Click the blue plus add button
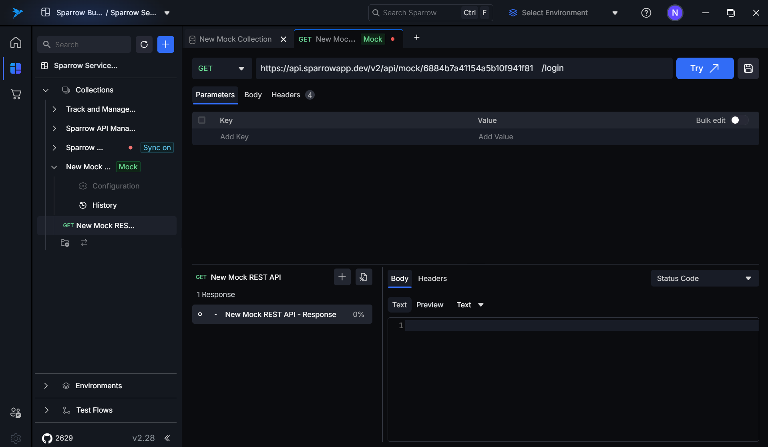 pos(166,44)
